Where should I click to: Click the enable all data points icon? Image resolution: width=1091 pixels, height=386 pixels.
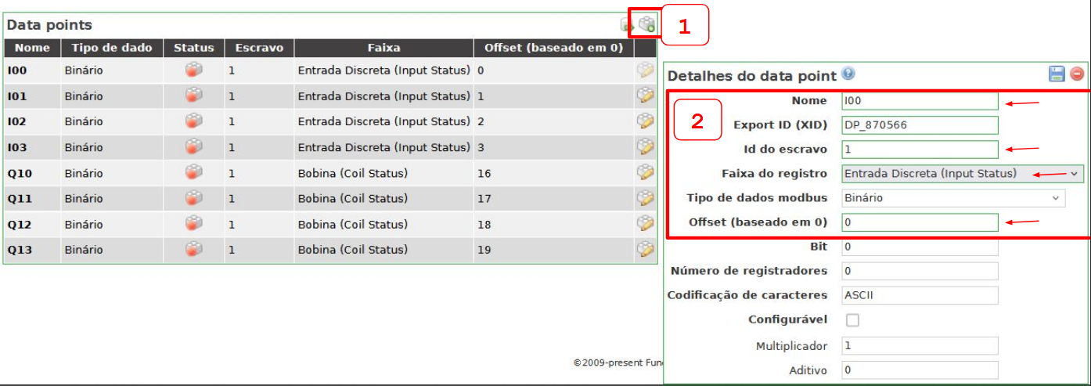628,26
